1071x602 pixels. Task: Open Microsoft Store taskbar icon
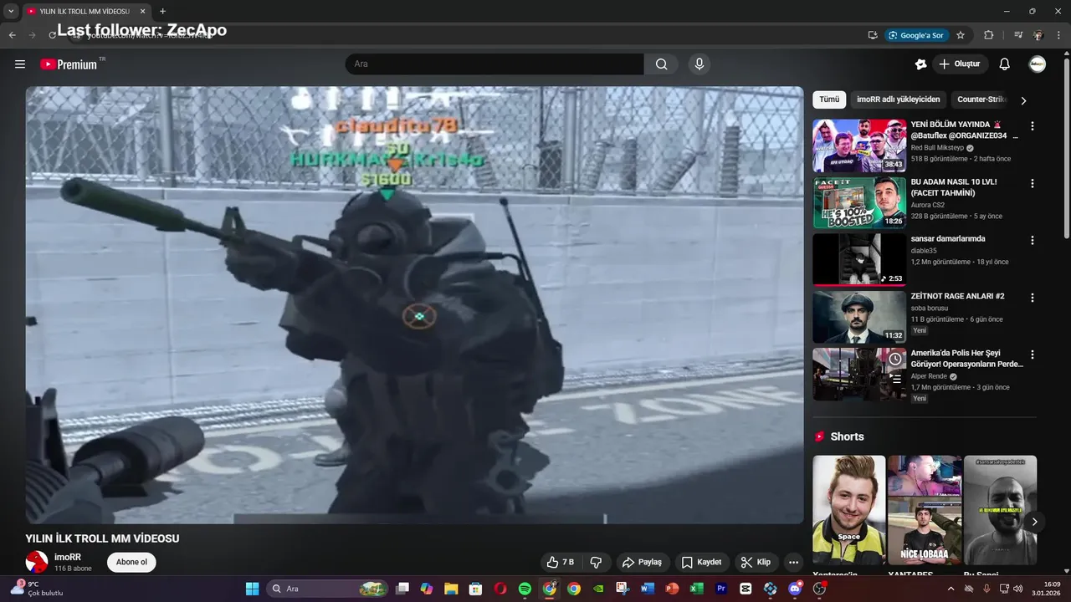(475, 589)
